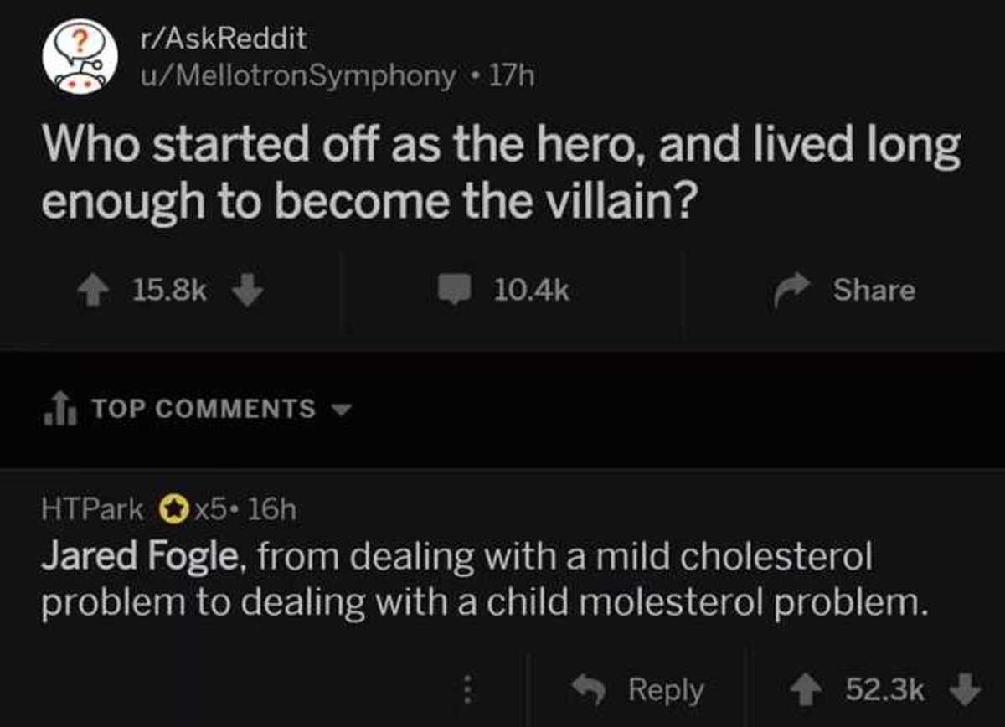Click the 10.4k comments count

tap(531, 290)
